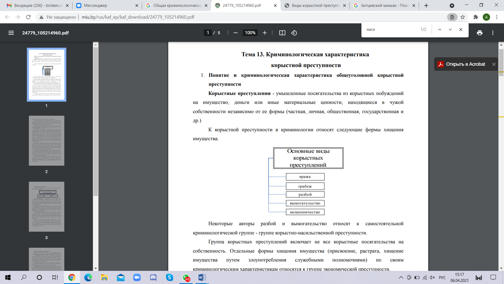Click the address bar URL

[x=138, y=17]
